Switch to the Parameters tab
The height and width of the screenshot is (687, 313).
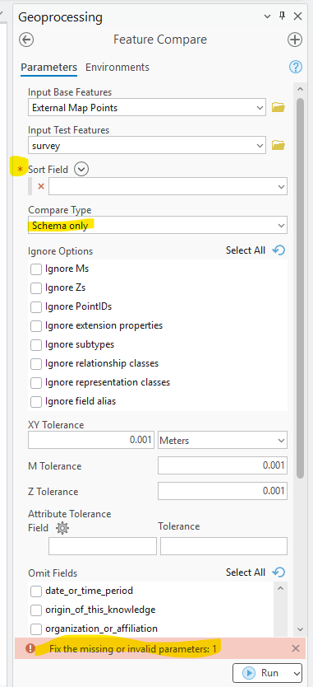tap(49, 68)
